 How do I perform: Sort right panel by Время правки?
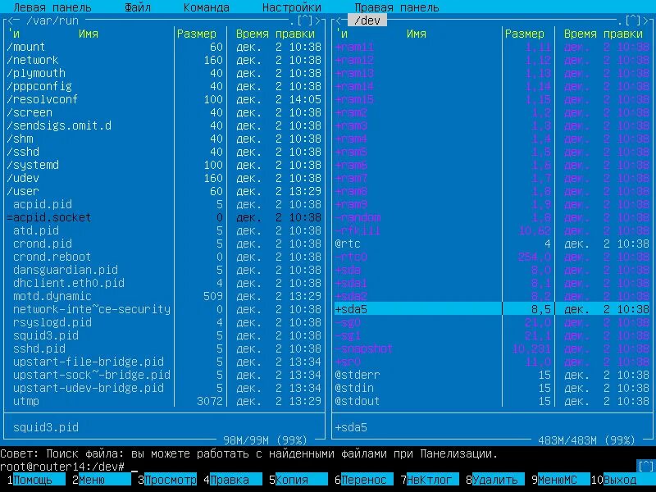point(603,34)
